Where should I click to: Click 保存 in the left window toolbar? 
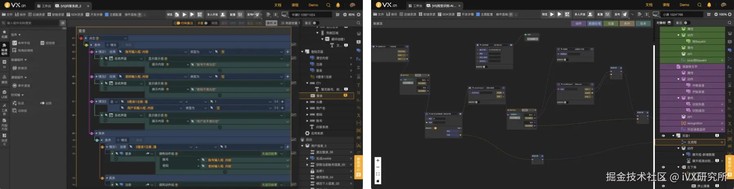pos(20,14)
